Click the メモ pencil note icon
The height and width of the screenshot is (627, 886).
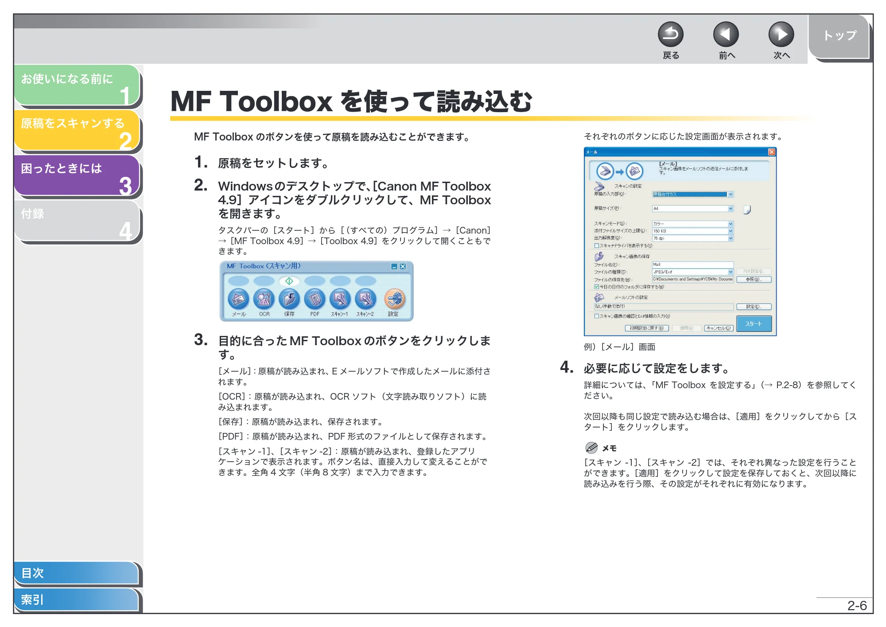pyautogui.click(x=591, y=448)
